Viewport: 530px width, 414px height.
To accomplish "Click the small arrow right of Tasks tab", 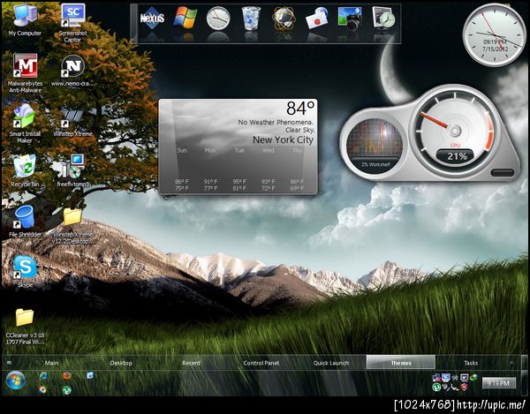I will pyautogui.click(x=511, y=363).
